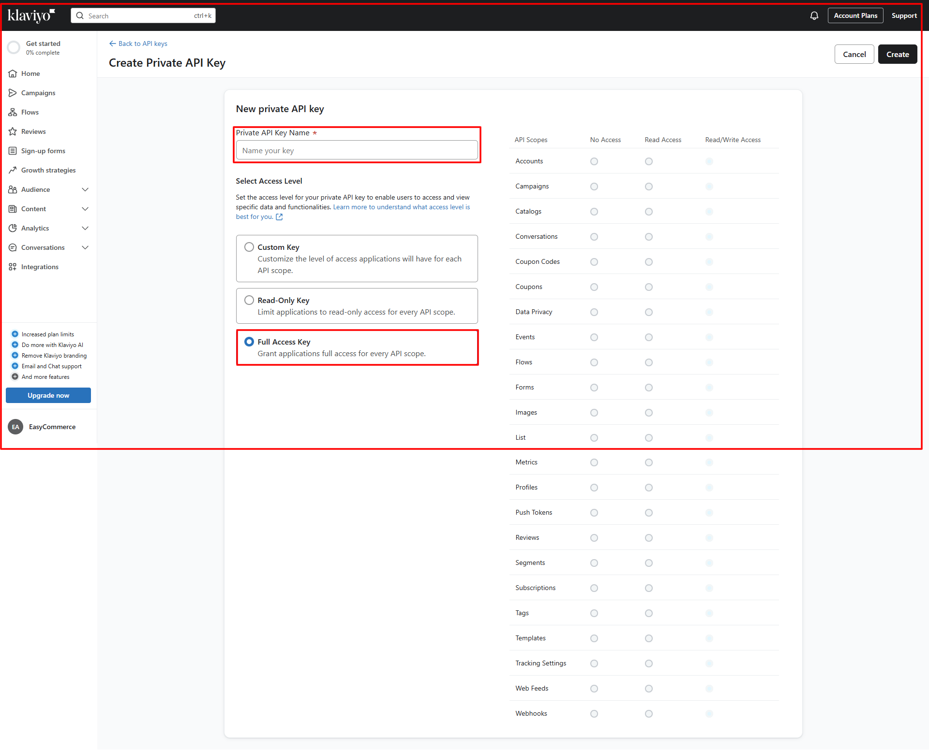Click the search magnifier icon
The height and width of the screenshot is (750, 929).
[x=80, y=16]
